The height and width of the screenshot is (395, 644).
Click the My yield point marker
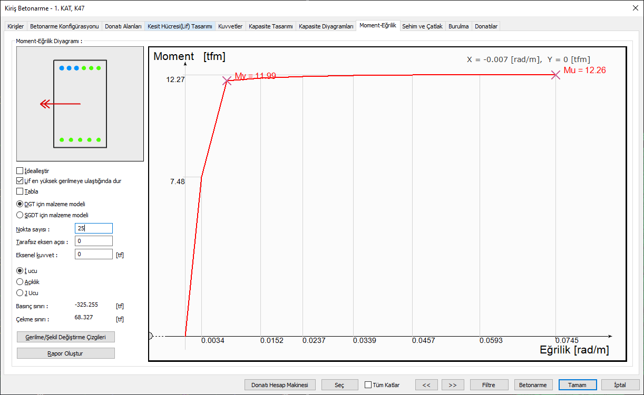pyautogui.click(x=227, y=80)
